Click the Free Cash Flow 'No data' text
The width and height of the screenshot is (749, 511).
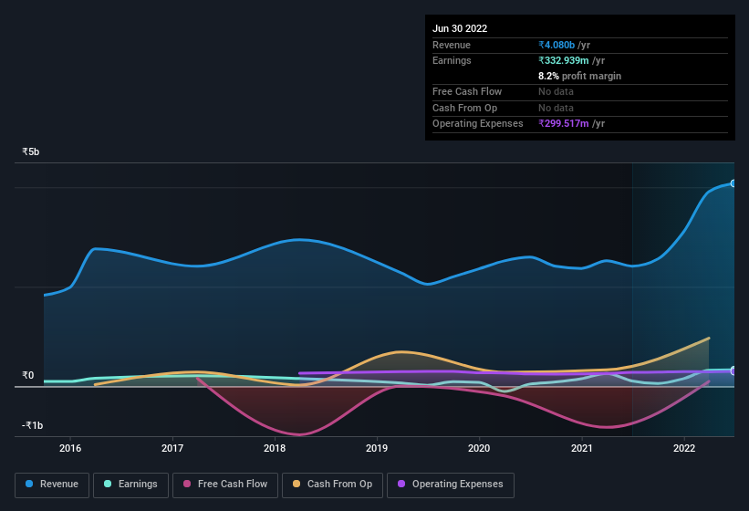pos(556,91)
